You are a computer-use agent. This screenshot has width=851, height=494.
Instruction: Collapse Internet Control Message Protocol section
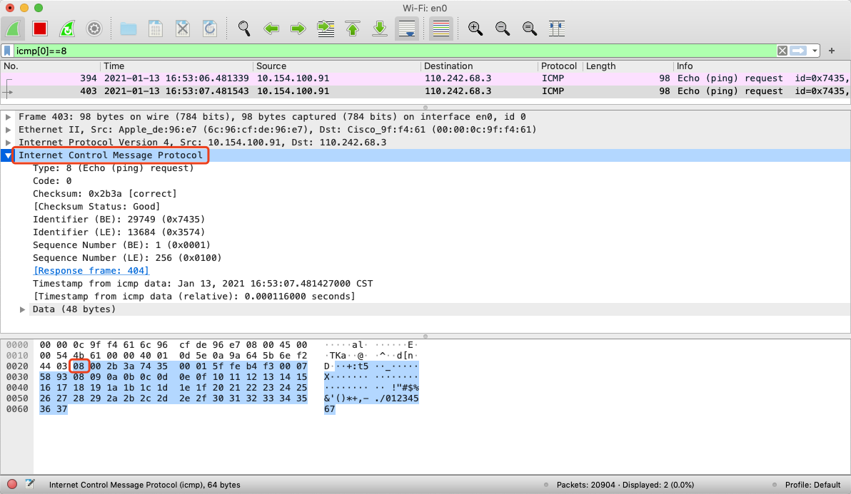(8, 155)
